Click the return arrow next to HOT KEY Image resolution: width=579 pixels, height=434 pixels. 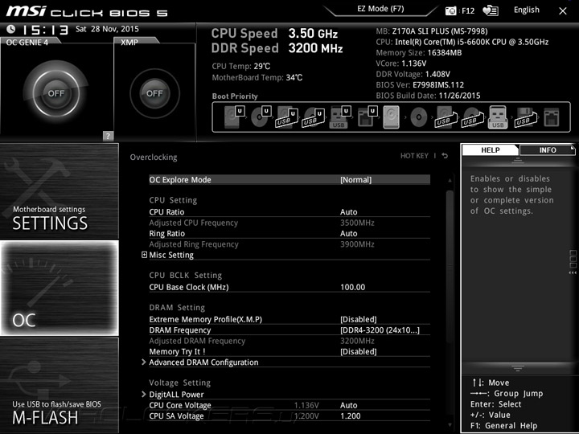tap(445, 156)
